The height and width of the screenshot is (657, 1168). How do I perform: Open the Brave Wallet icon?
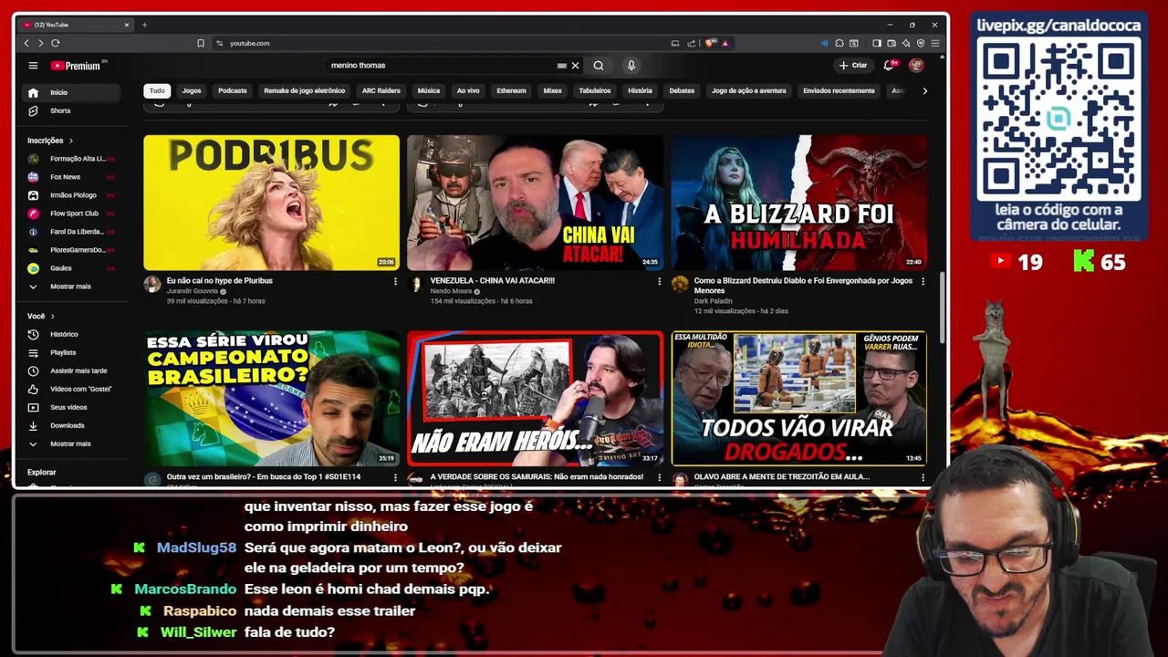coord(892,43)
